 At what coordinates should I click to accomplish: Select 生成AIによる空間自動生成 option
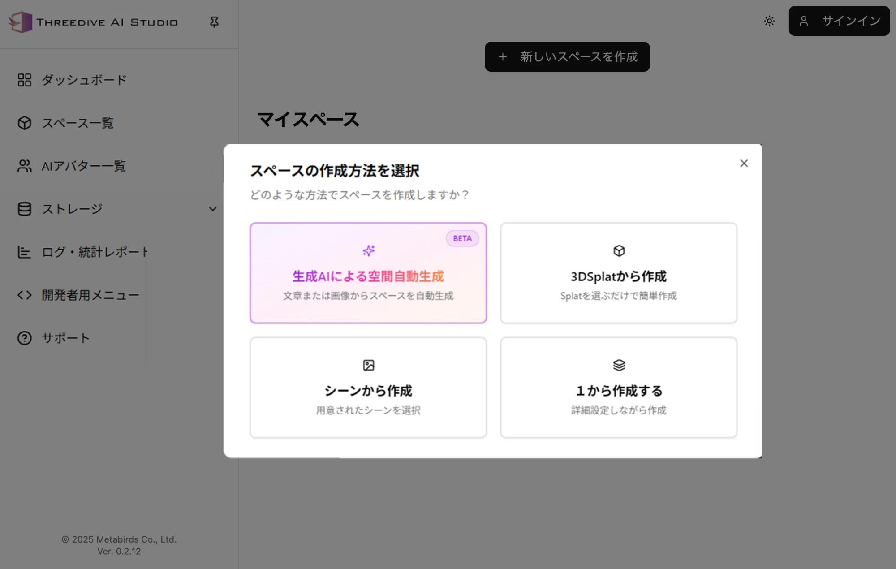point(368,273)
